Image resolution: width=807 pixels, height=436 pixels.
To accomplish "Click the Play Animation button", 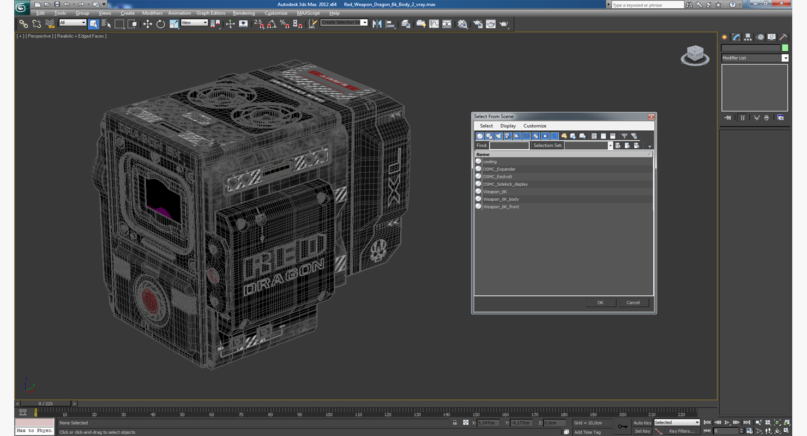I will [x=727, y=422].
